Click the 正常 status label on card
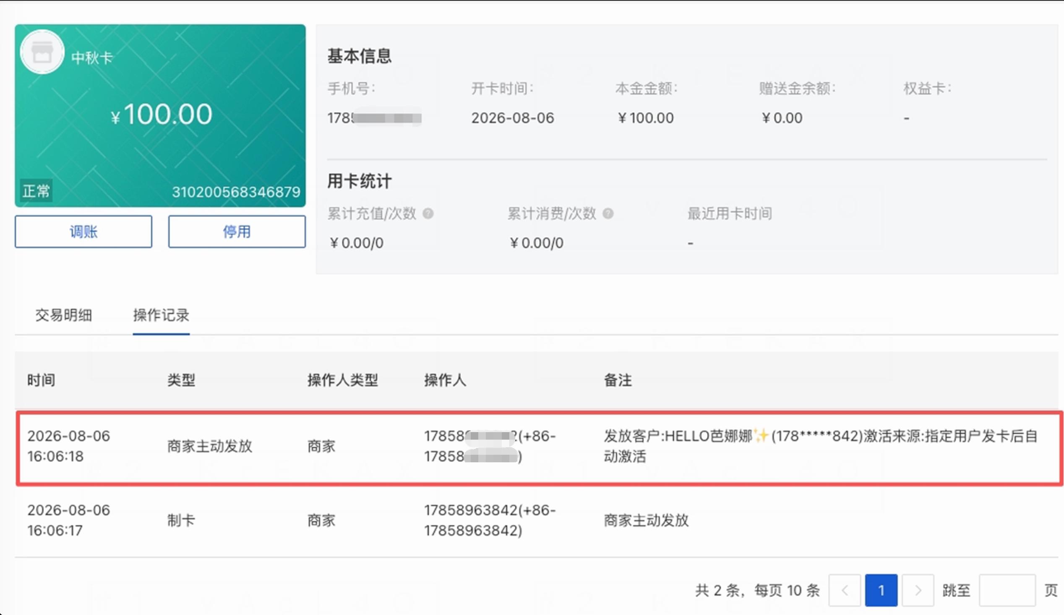1064x615 pixels. coord(37,191)
